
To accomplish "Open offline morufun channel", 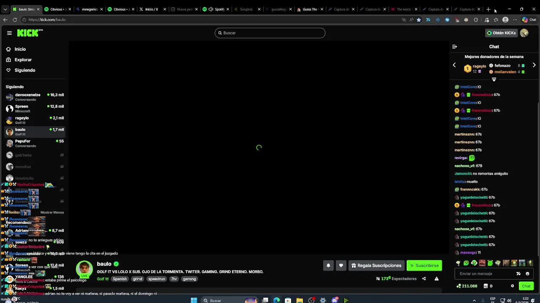I will (35, 167).
